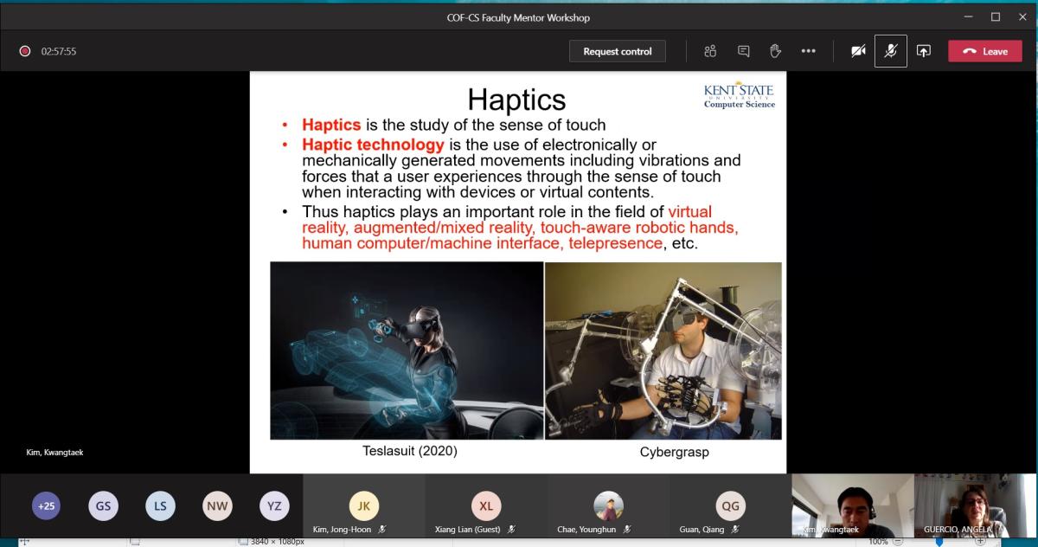Select Jong-Hoon Kim's participant tile
Image resolution: width=1038 pixels, height=547 pixels.
(363, 507)
